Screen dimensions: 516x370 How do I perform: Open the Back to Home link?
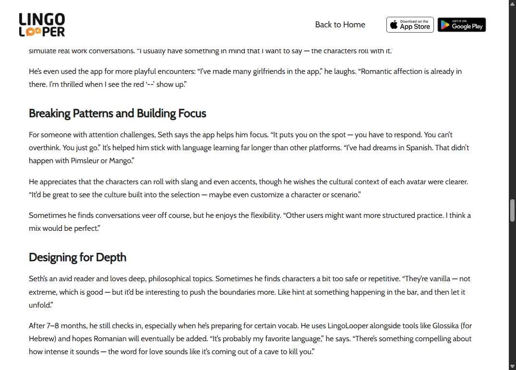click(340, 24)
